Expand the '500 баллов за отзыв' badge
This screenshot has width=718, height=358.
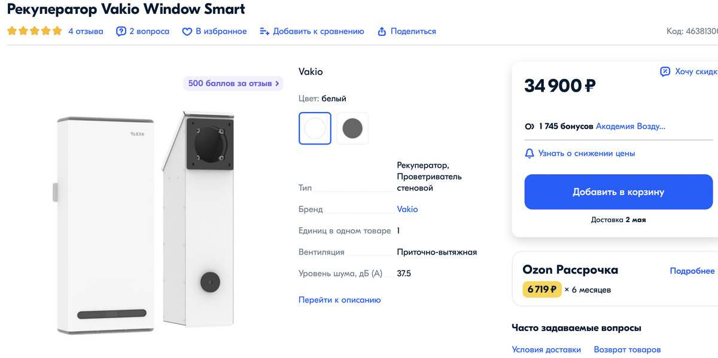point(233,83)
